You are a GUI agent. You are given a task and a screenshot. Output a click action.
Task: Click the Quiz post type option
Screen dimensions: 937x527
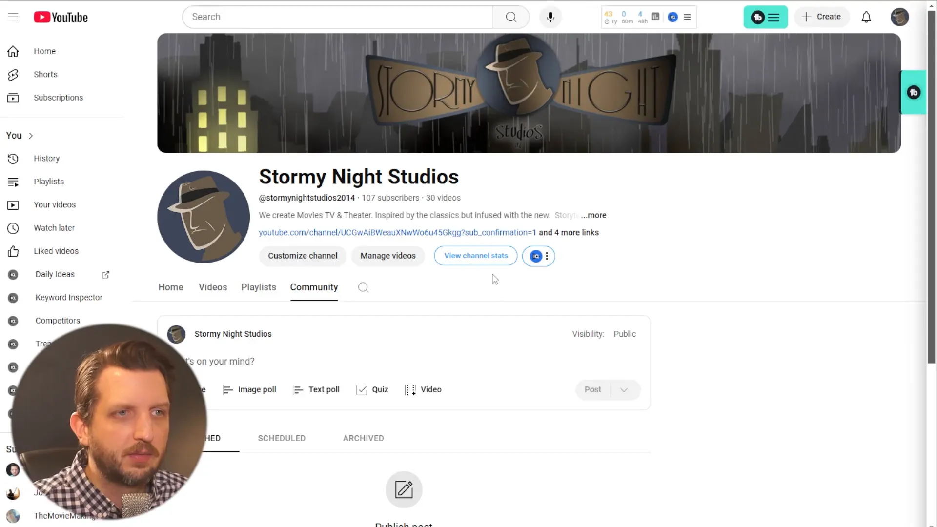coord(373,389)
